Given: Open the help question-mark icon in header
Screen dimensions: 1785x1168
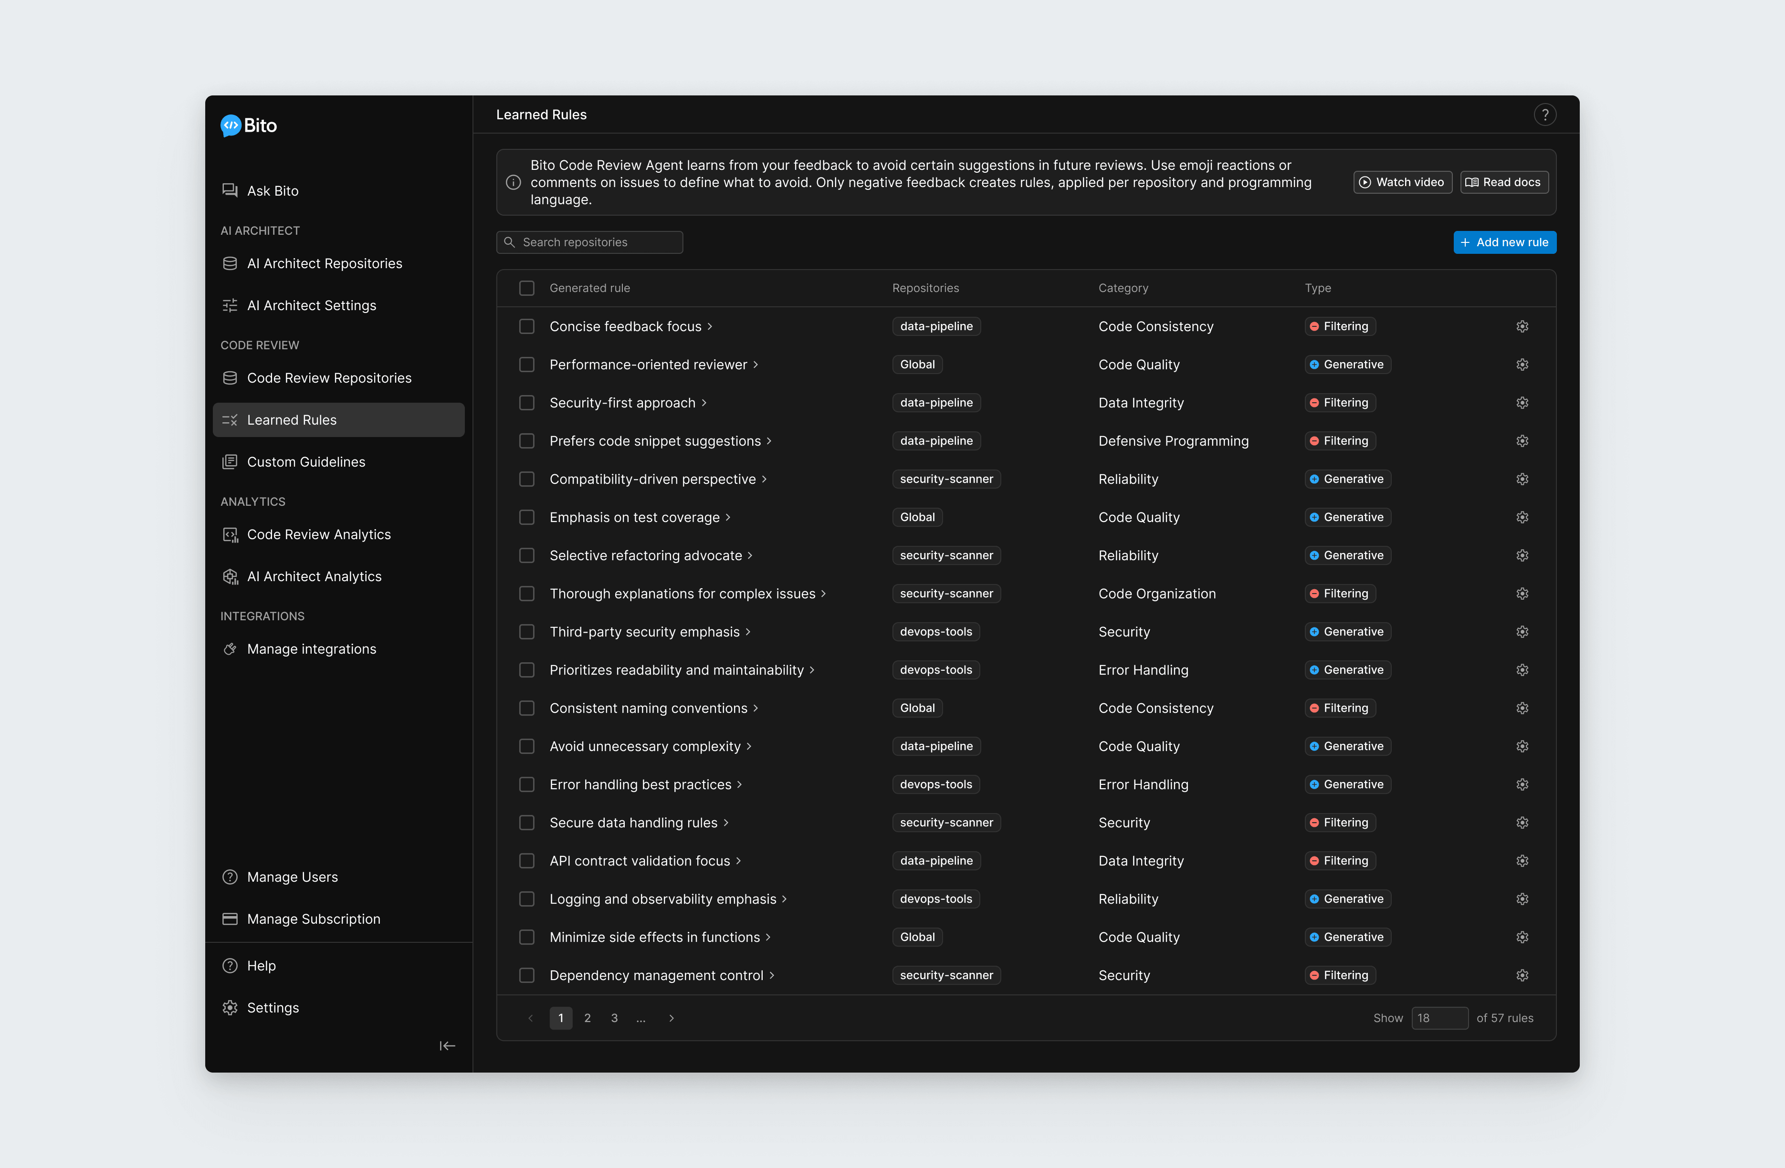Looking at the screenshot, I should click(x=1544, y=115).
